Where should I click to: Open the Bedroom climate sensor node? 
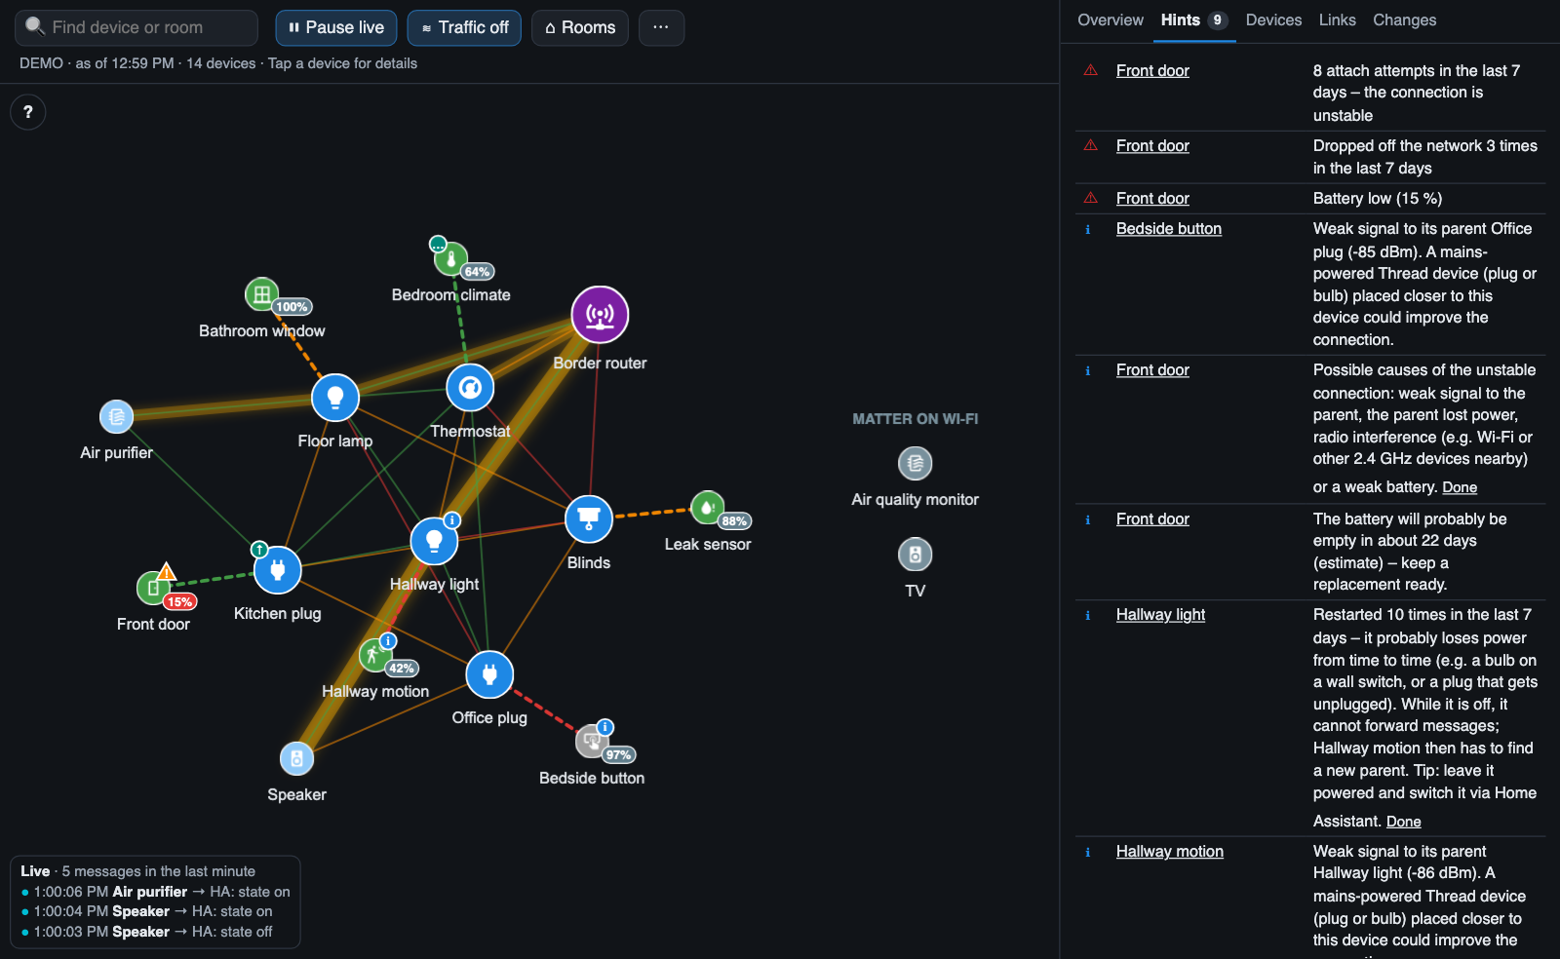click(450, 259)
